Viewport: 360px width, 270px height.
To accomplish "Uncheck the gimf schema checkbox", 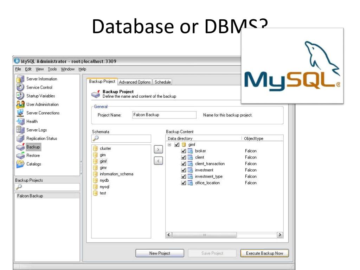I will click(x=177, y=144).
